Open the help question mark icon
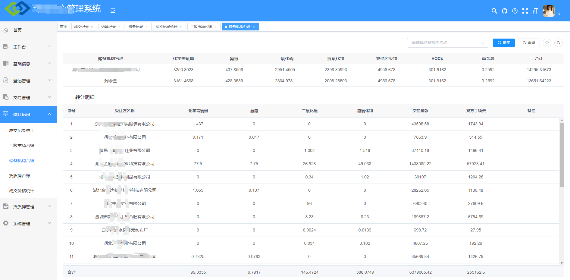Screen dimensions: 570x280 (x=515, y=11)
